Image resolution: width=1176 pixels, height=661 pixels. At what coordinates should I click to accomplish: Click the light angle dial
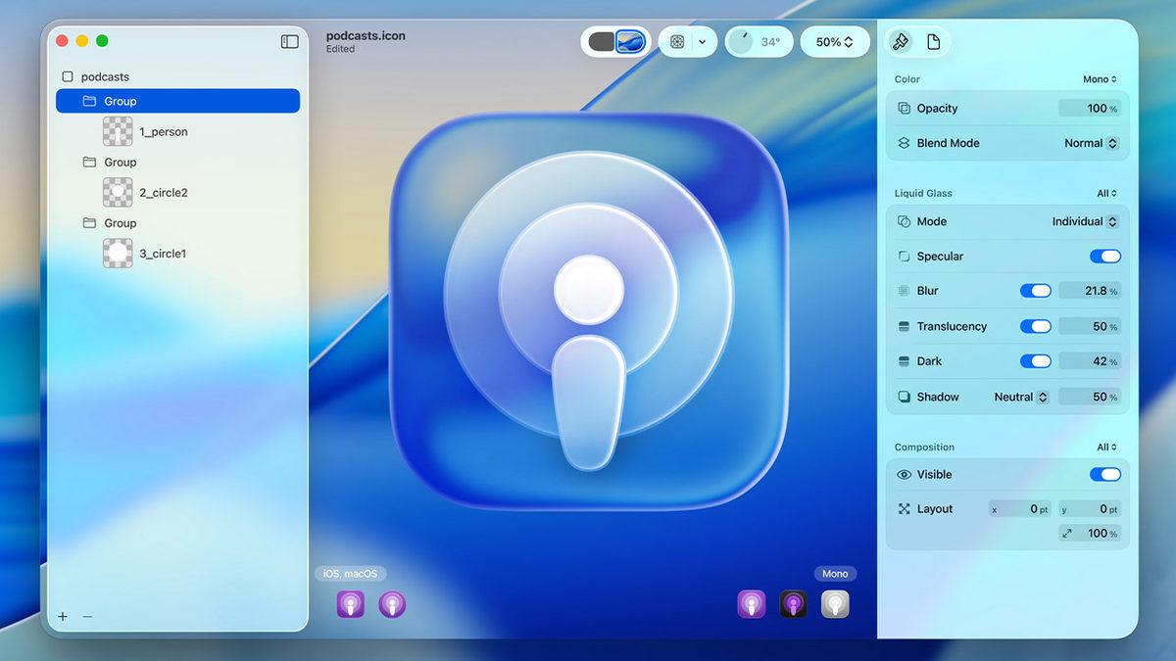(742, 42)
